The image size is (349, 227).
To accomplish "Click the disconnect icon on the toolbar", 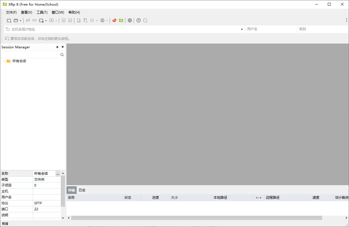I will pyautogui.click(x=28, y=20).
